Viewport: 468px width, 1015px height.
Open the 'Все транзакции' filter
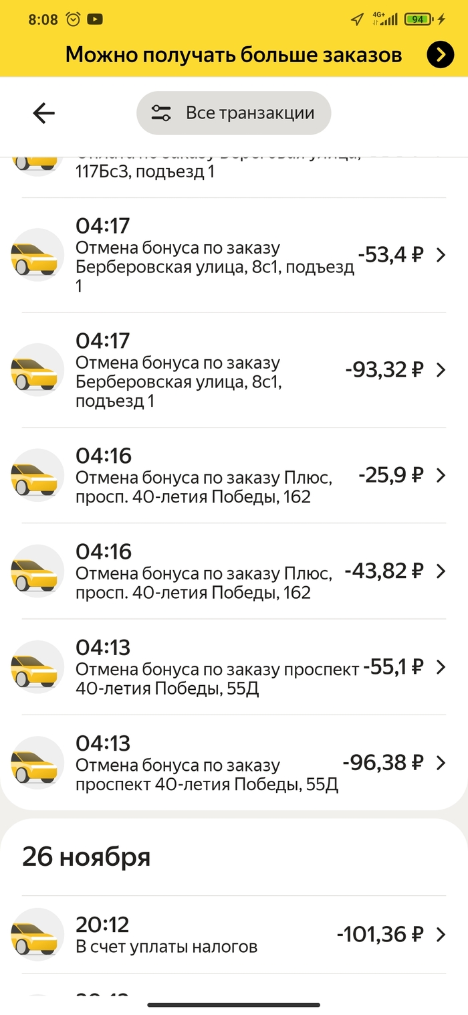233,113
